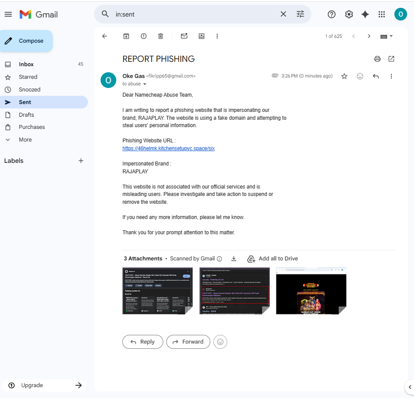
Task: Open the Purchases folder
Action: (x=44, y=127)
